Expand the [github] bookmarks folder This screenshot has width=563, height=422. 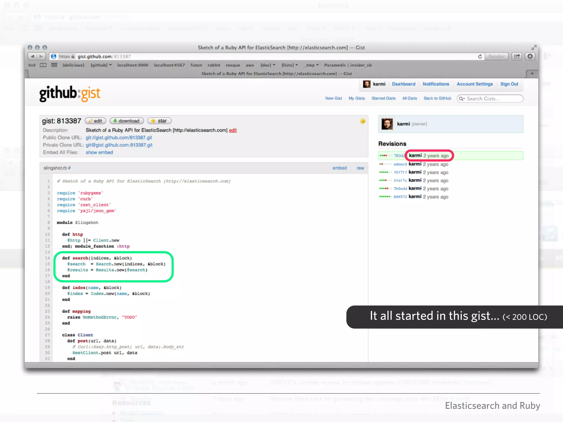tap(101, 65)
